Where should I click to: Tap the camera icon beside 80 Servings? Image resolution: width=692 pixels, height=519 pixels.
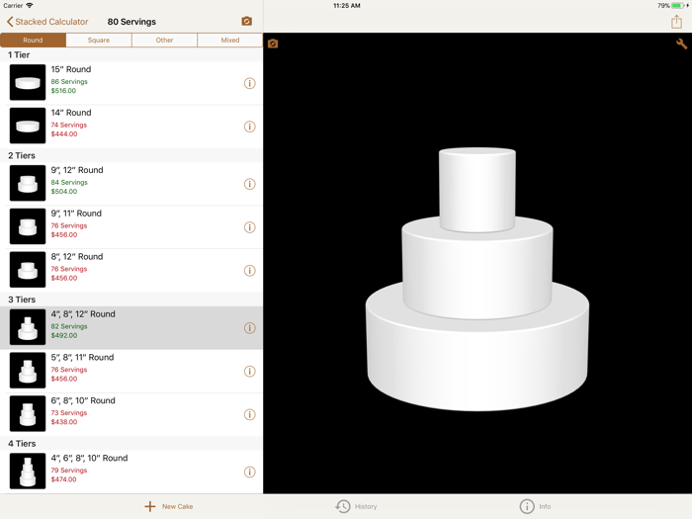(x=247, y=21)
